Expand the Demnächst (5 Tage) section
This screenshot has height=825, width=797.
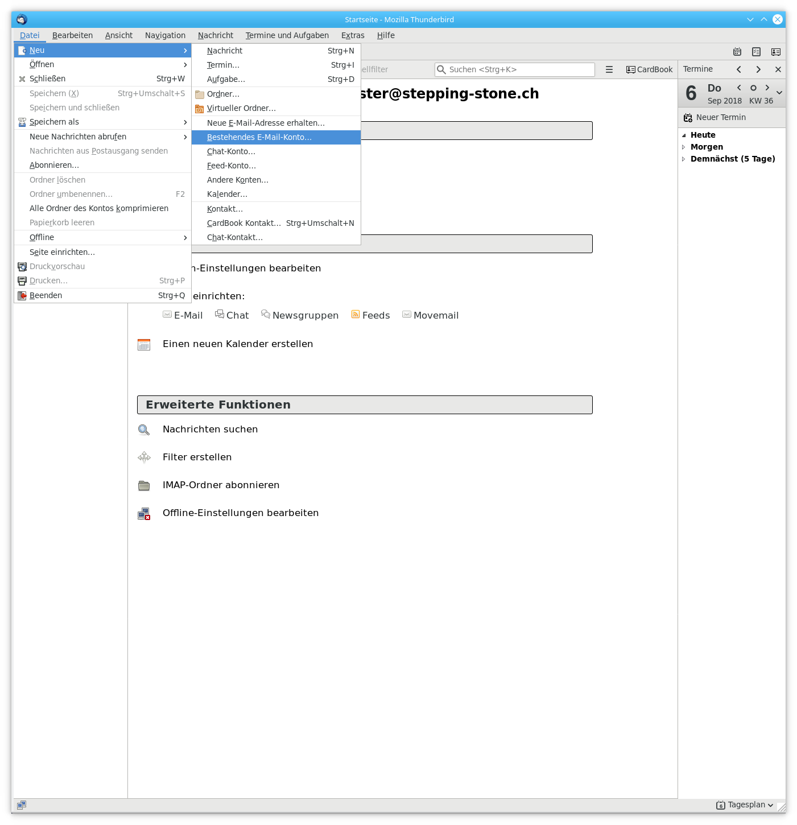pos(684,159)
